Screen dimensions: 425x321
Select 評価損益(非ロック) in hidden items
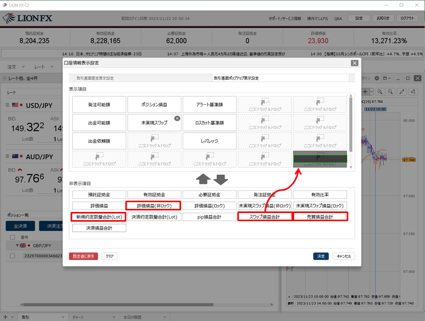point(154,206)
